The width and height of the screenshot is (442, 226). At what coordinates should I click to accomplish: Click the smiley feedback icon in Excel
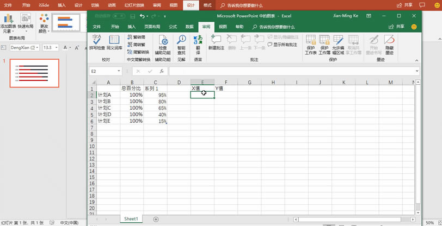pyautogui.click(x=414, y=27)
